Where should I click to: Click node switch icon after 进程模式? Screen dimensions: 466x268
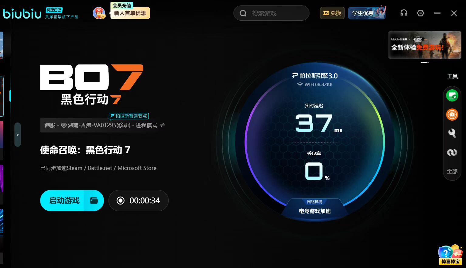(x=163, y=125)
